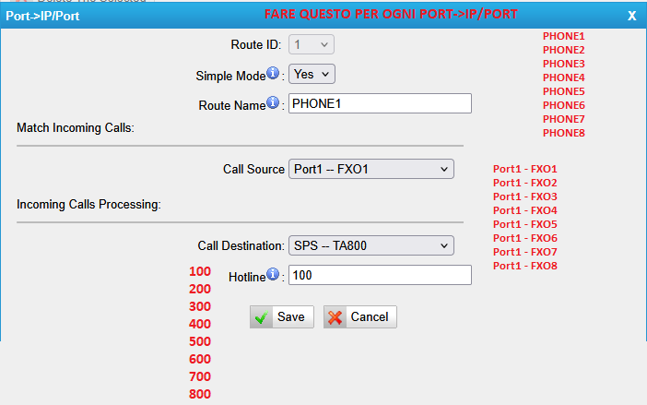Click the Match Incoming Calls heading
Screen dimensions: 647x405
pos(76,127)
